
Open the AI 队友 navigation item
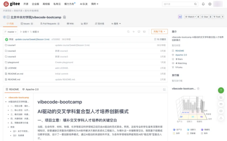(84, 4)
